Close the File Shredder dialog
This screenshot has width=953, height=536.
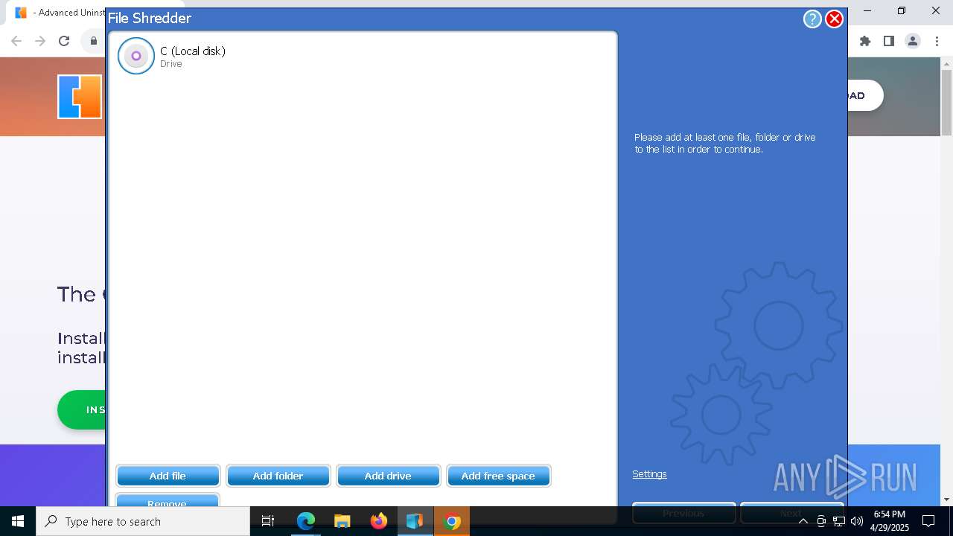point(835,19)
